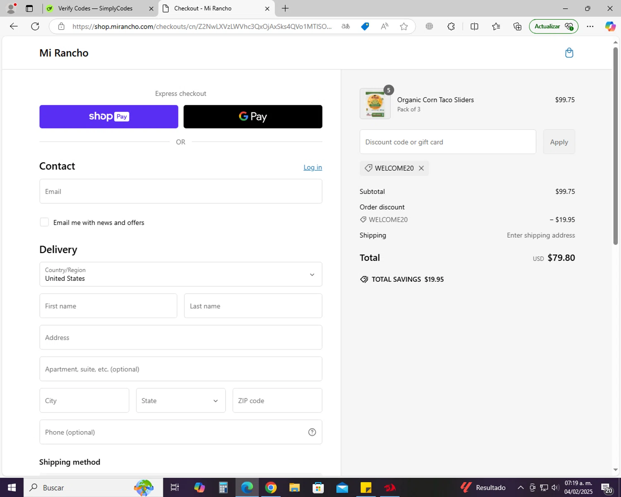Switch to Verify Codes SimplyCodes tab
The image size is (621, 497).
[95, 8]
